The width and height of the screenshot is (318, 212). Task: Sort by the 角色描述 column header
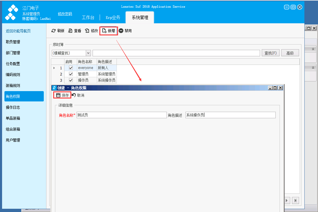(107, 62)
